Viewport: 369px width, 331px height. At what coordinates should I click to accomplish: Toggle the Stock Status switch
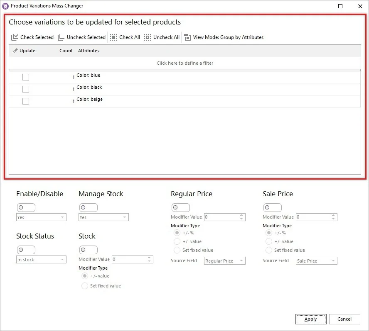(26, 250)
